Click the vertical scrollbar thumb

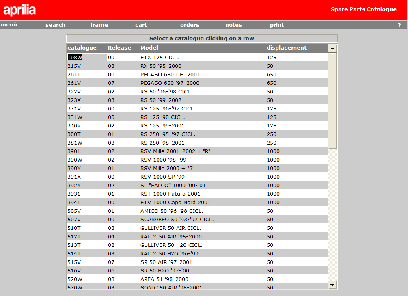(x=332, y=101)
